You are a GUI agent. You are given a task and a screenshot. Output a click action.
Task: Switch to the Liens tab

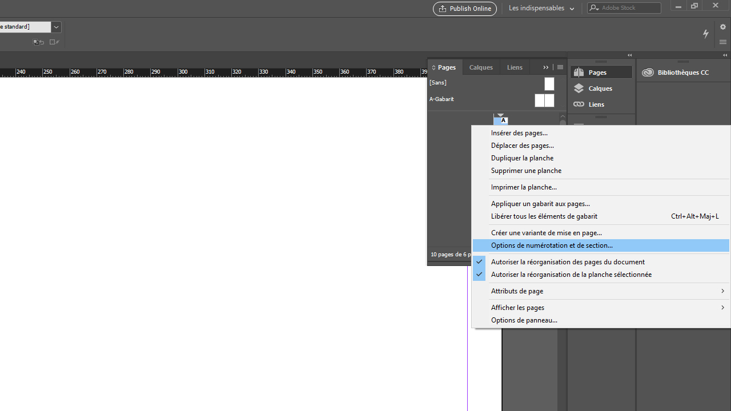coord(515,67)
